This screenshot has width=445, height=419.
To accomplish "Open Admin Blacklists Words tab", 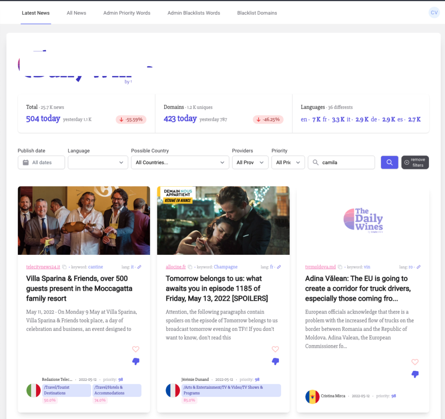I will pos(194,13).
